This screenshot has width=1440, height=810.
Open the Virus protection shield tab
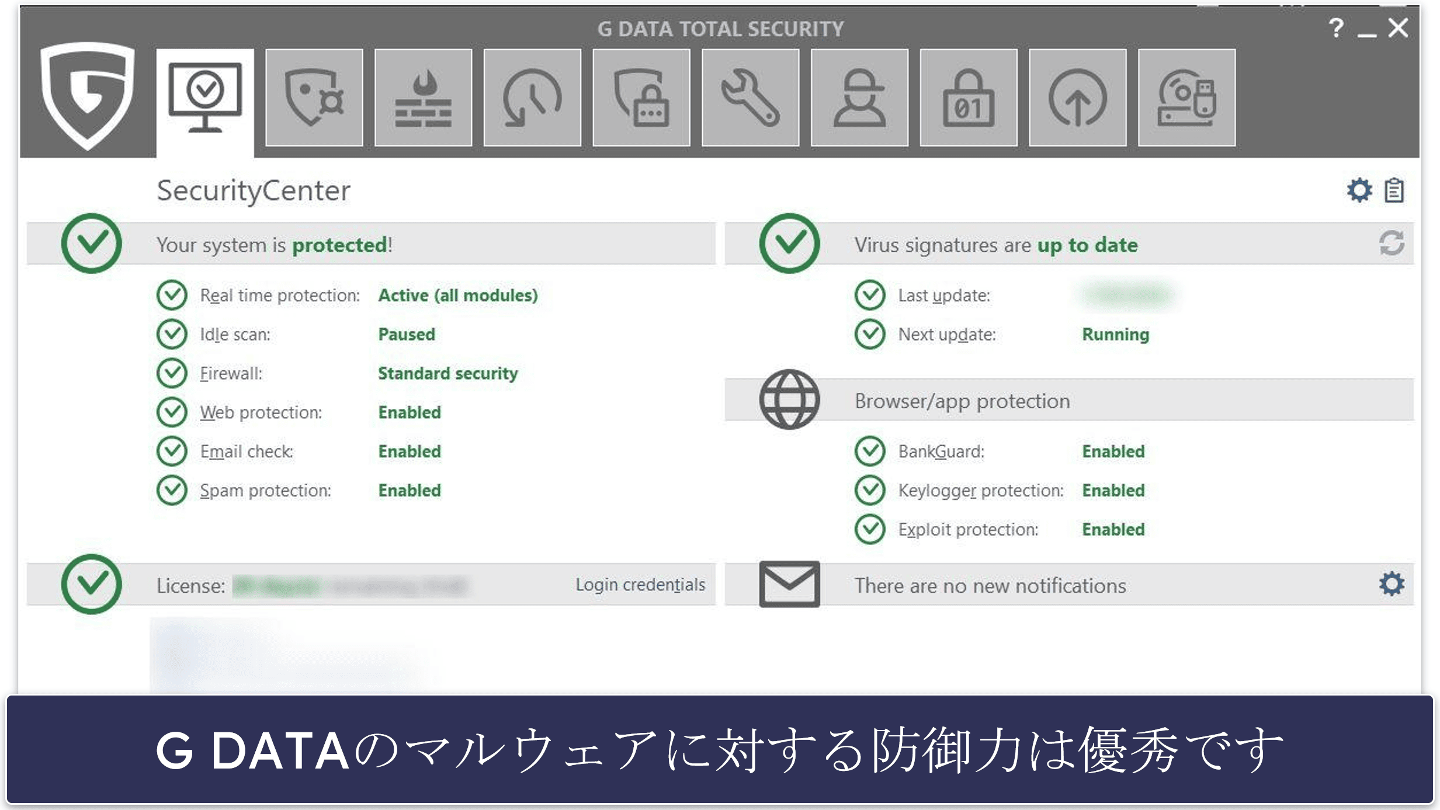(314, 98)
